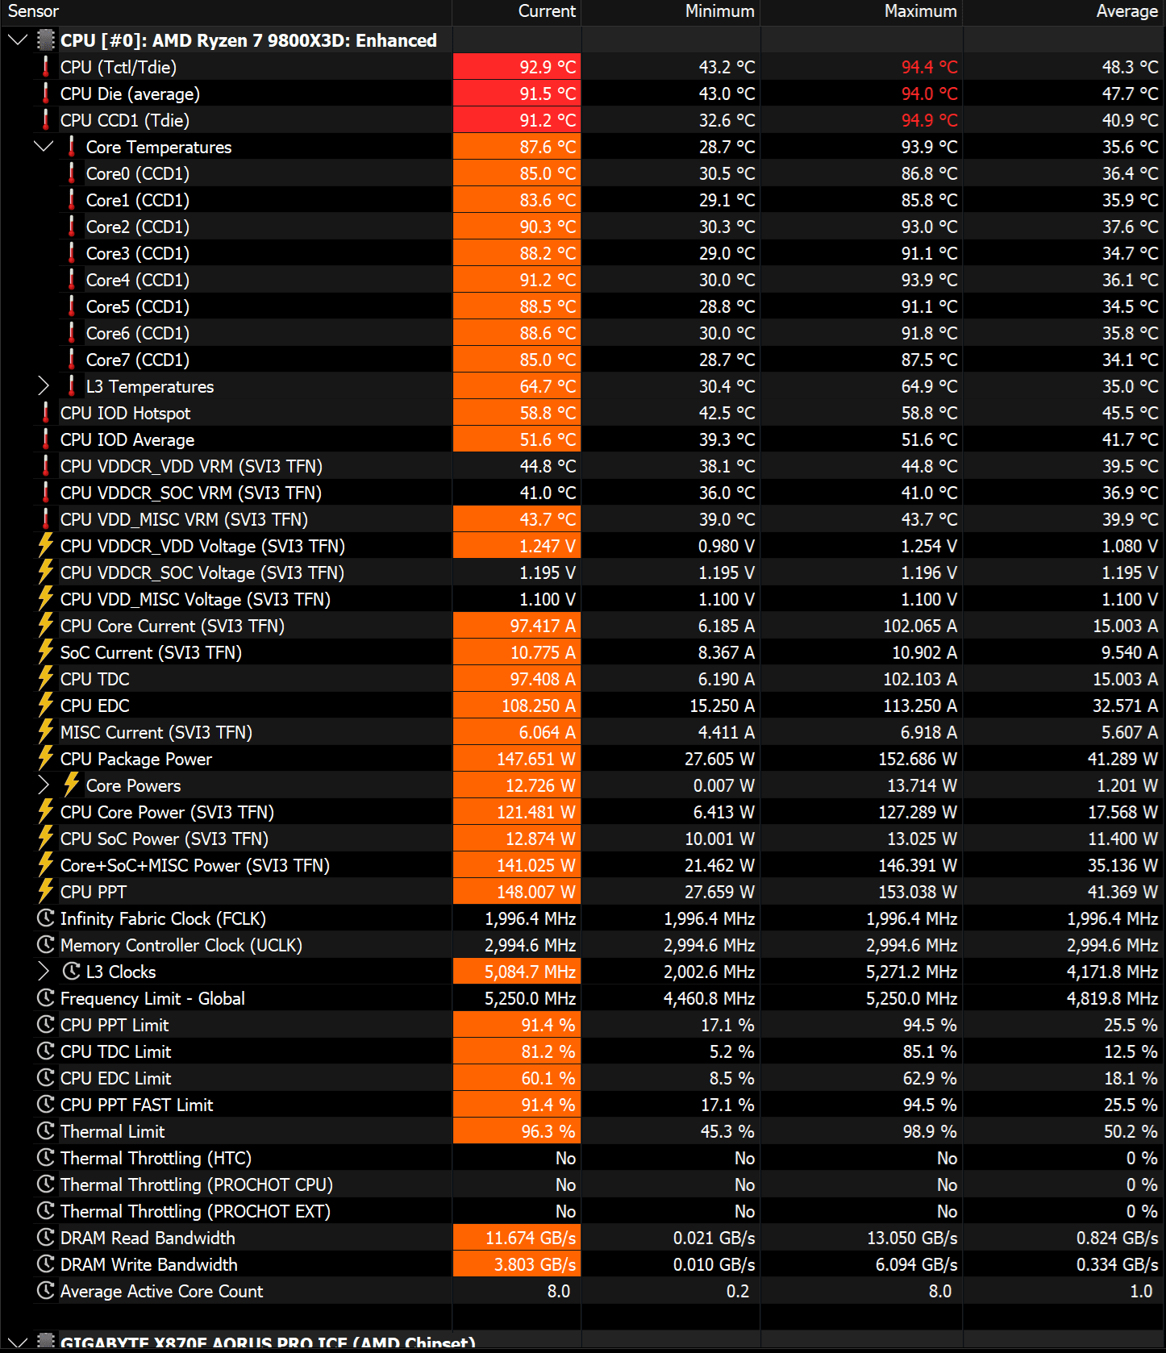Click lightning icon for CPU PPT
1166x1353 pixels.
46,892
